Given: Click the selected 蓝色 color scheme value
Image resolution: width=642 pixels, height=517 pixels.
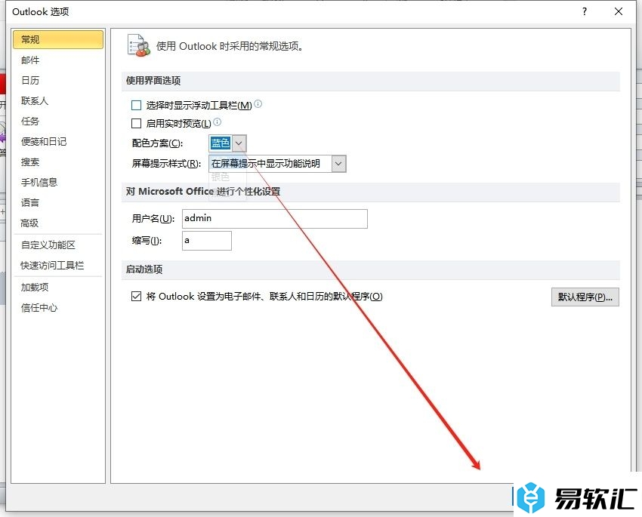Looking at the screenshot, I should tap(221, 143).
